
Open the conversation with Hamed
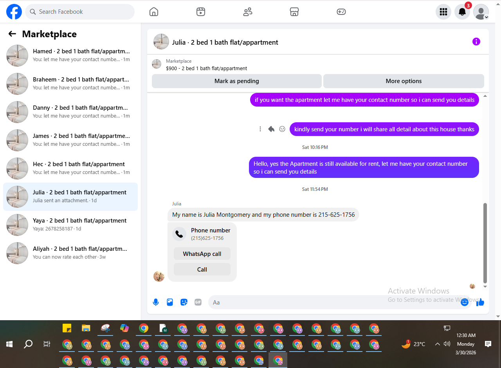[x=70, y=56]
